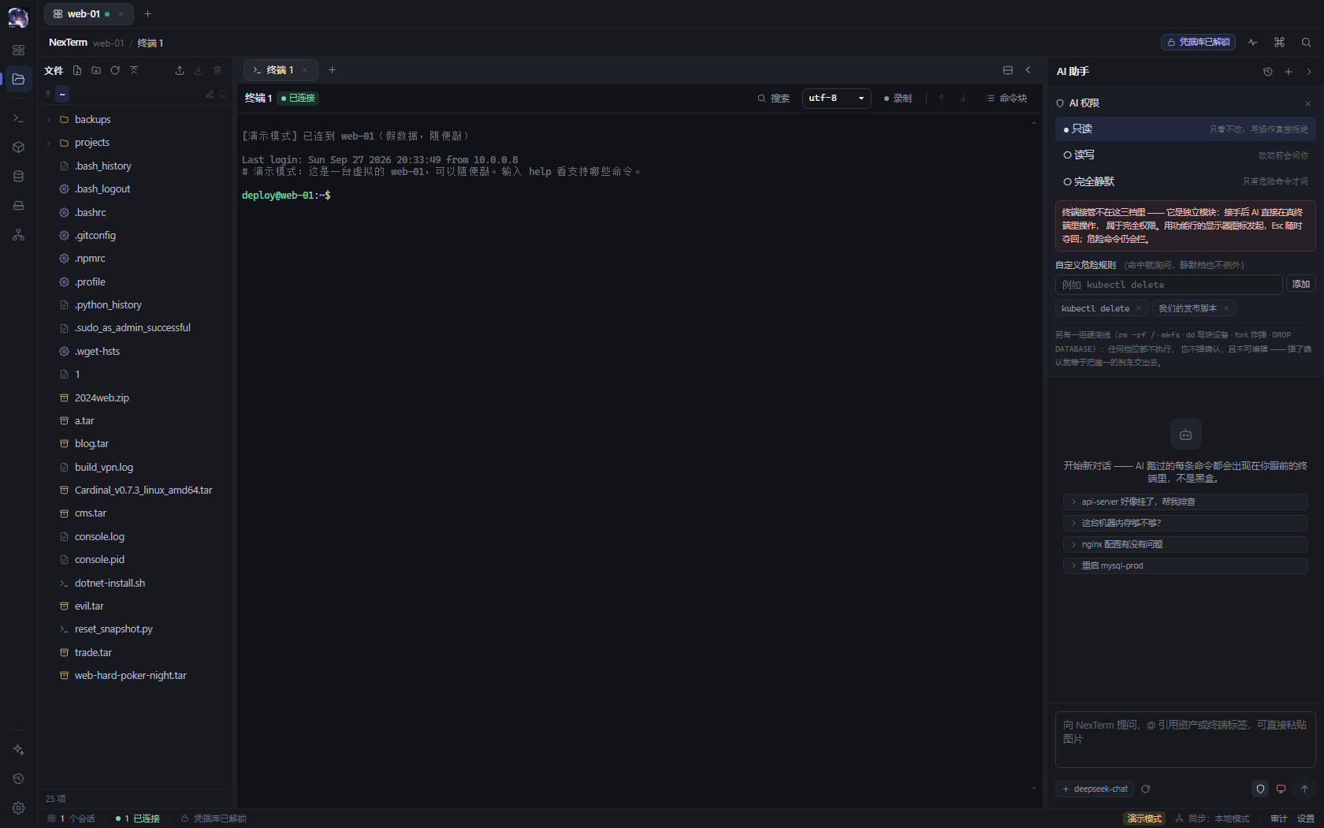1324x828 pixels.
Task: Open the hosts/servers list sidebar icon
Action: [x=18, y=50]
